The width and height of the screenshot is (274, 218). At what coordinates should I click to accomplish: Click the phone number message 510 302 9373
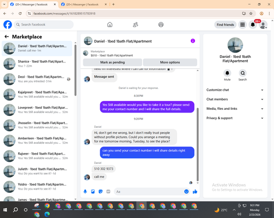(x=104, y=169)
